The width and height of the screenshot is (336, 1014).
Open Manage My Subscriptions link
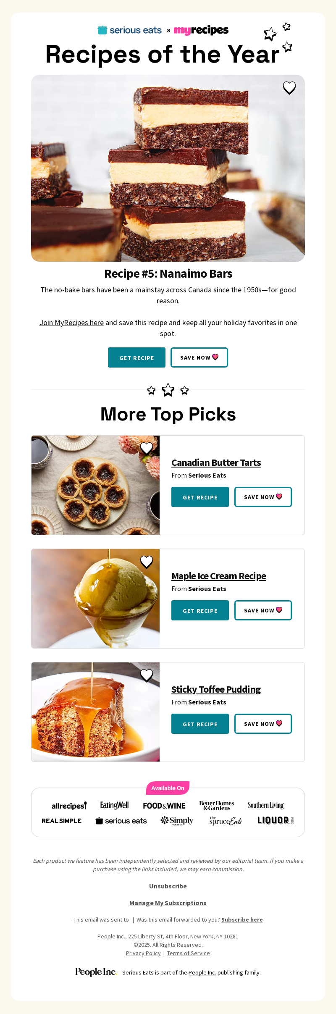(168, 903)
